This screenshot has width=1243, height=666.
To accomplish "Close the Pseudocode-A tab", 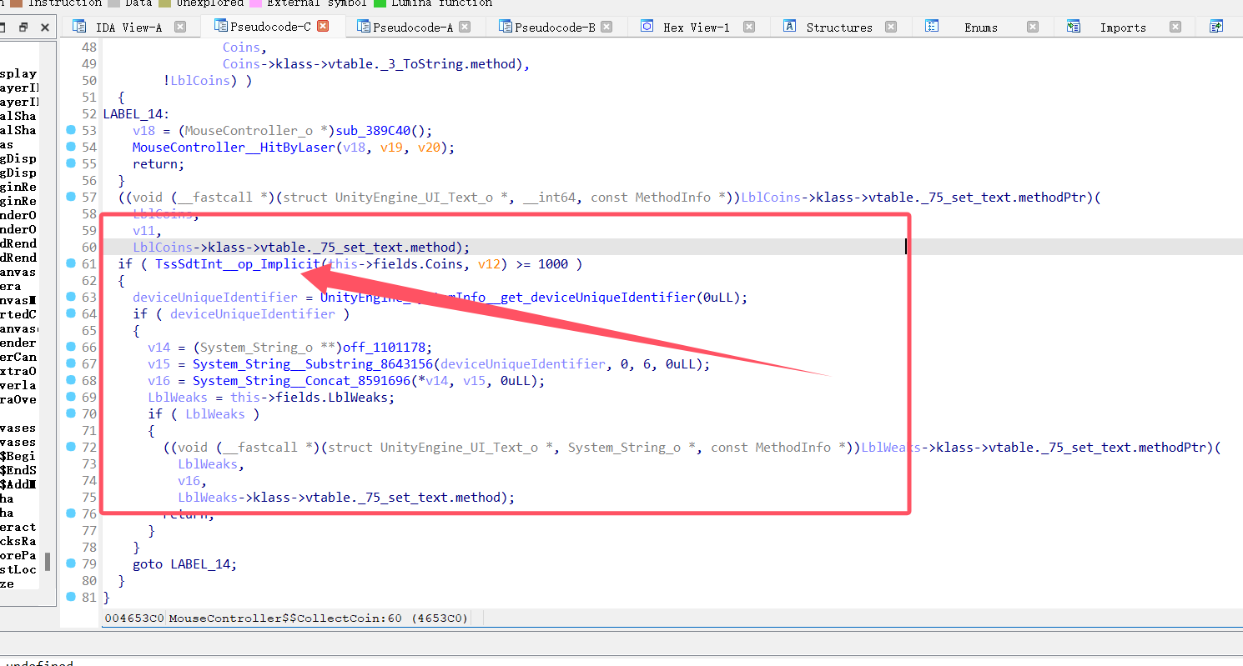I will point(465,27).
